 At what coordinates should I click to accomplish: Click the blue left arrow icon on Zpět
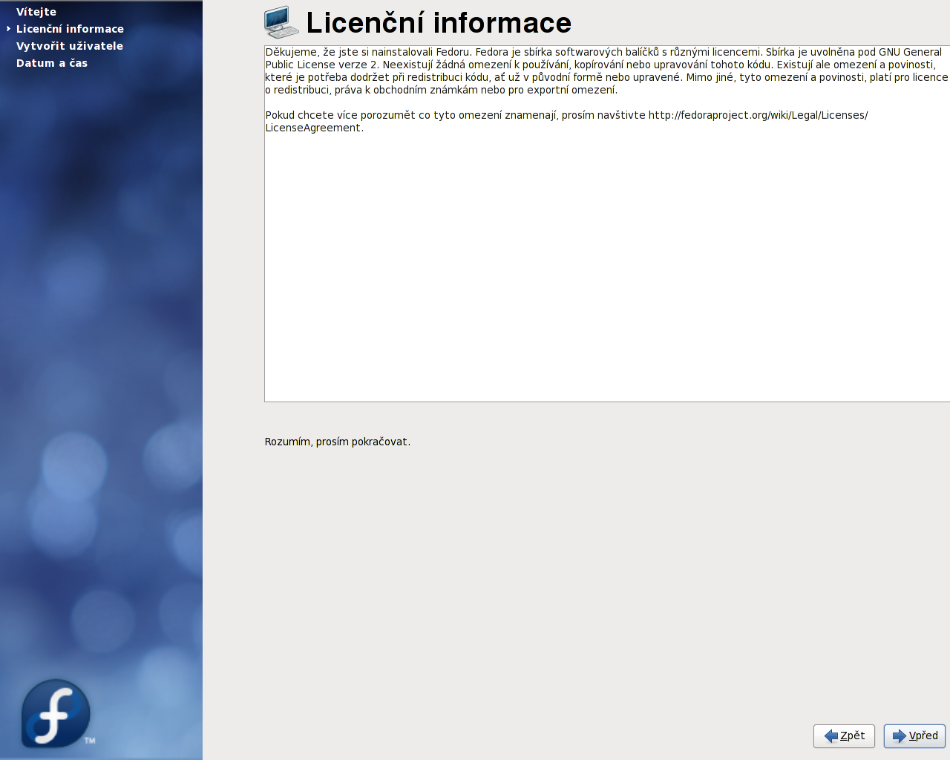831,736
